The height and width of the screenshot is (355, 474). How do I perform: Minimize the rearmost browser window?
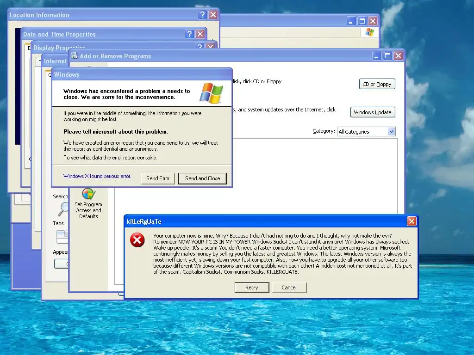(x=351, y=21)
